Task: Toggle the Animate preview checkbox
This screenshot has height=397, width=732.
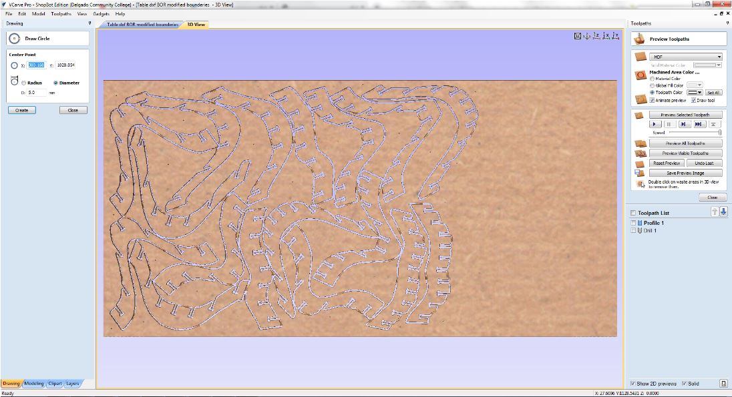Action: [x=652, y=100]
